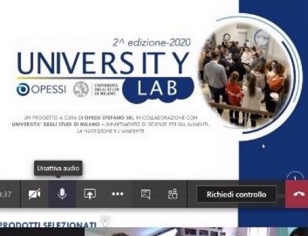Click the call duration timer
308x236 pixels.
point(6,194)
